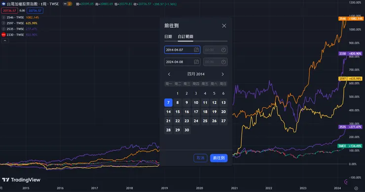Click the end time field next to 2024-04-08
Image resolution: width=365 pixels, height=192 pixels.
216,62
